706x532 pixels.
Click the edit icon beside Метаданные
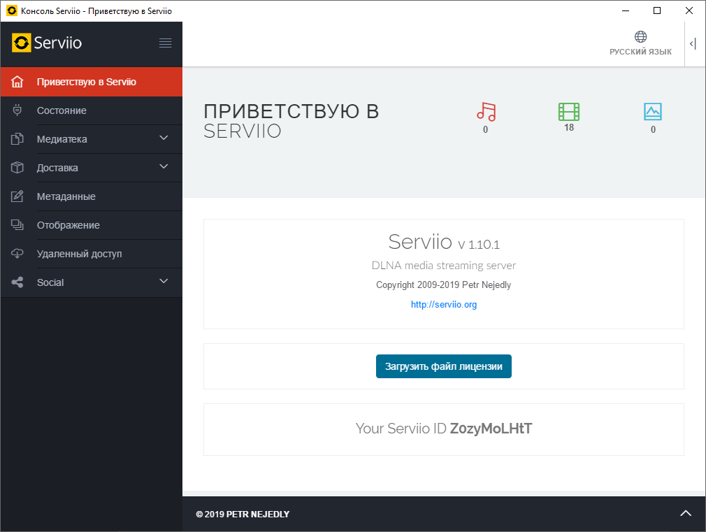point(17,196)
